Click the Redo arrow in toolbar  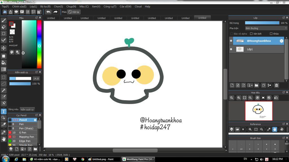tap(55, 12)
